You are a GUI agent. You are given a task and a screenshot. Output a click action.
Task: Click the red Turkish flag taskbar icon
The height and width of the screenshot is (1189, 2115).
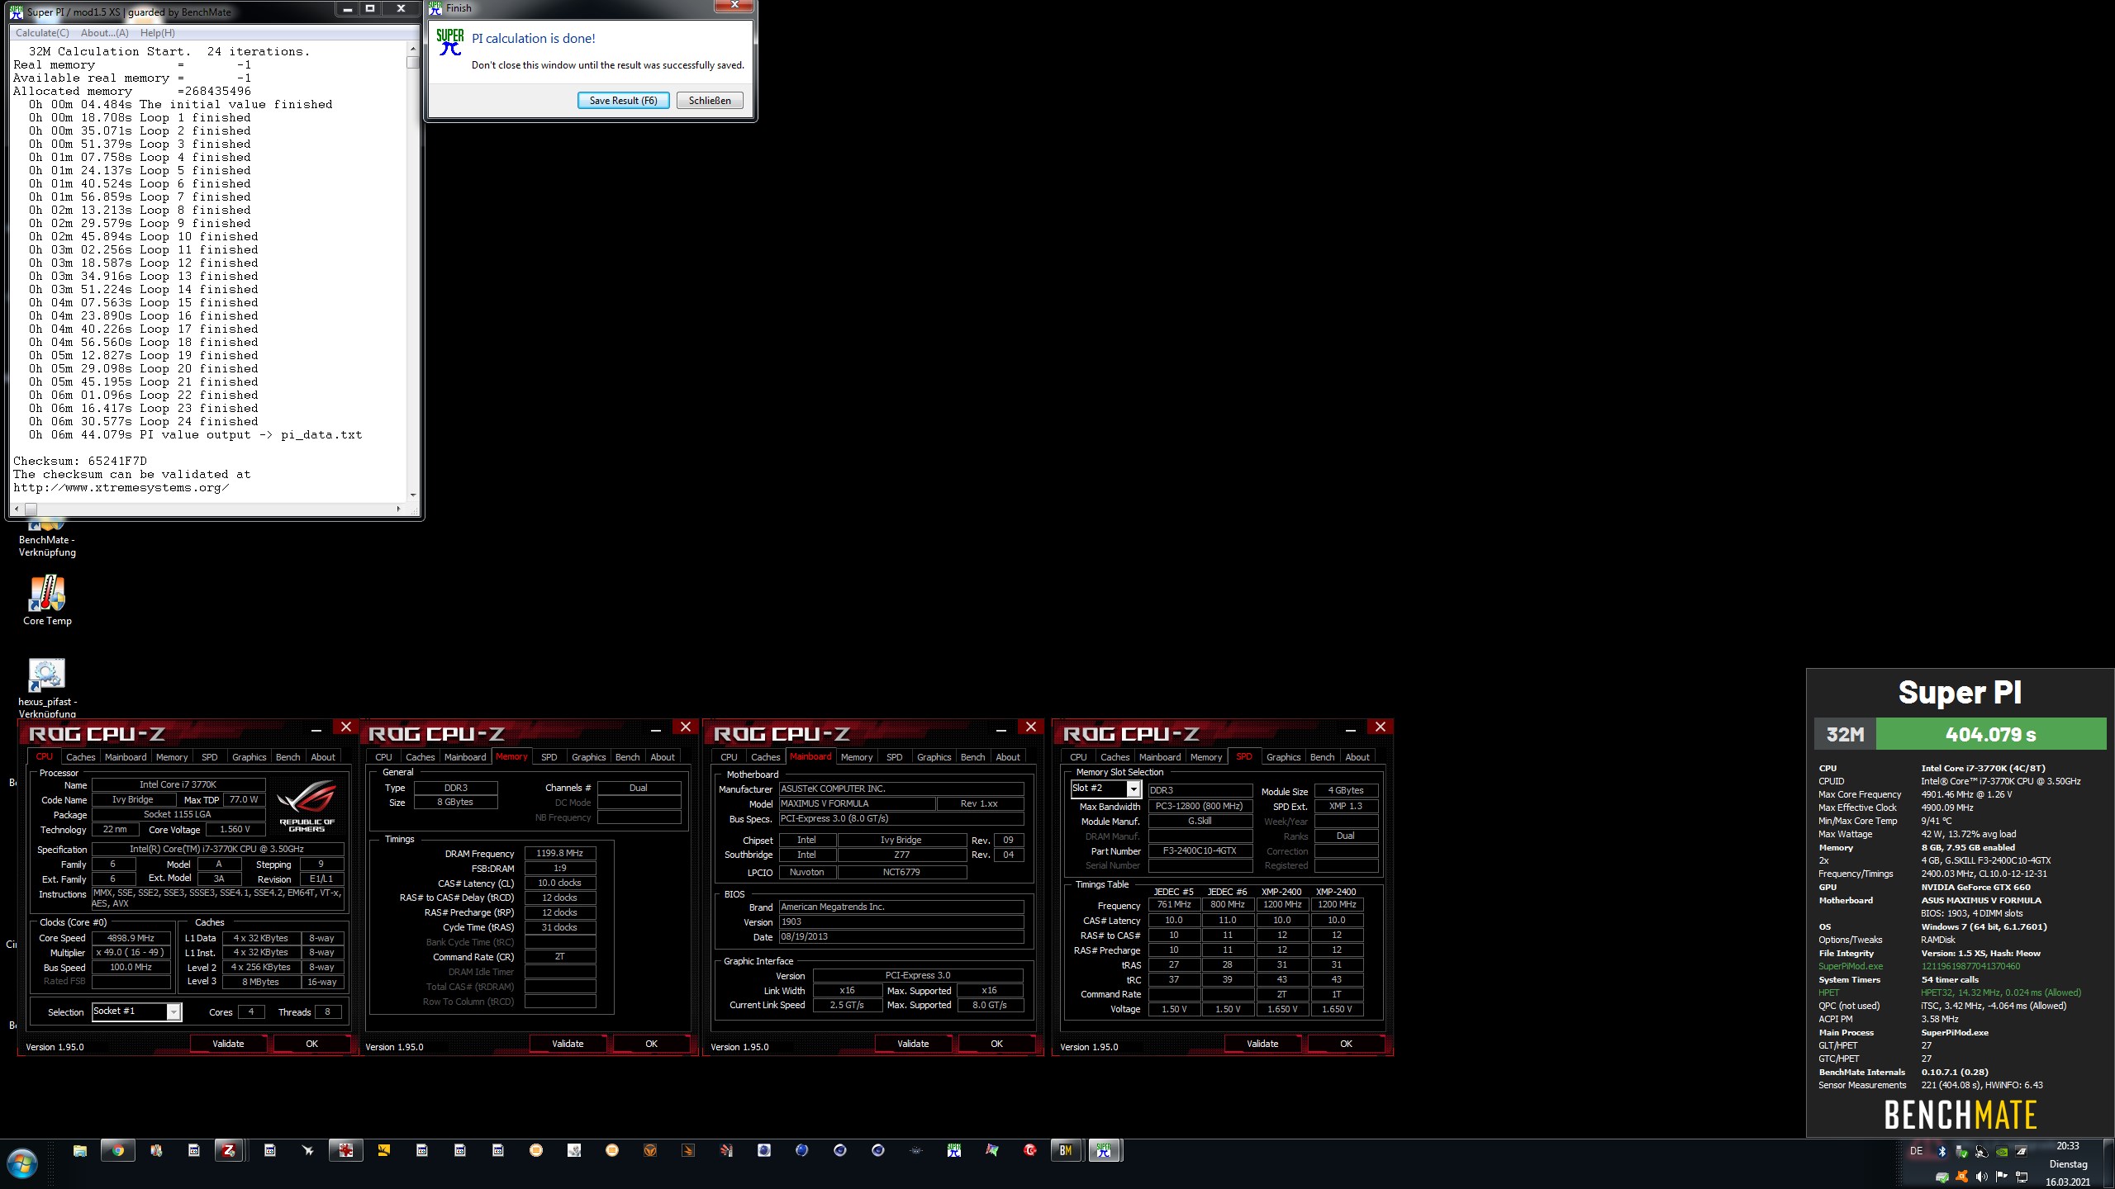pyautogui.click(x=1030, y=1150)
